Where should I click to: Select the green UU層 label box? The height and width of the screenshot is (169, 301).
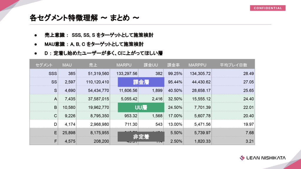(141, 107)
